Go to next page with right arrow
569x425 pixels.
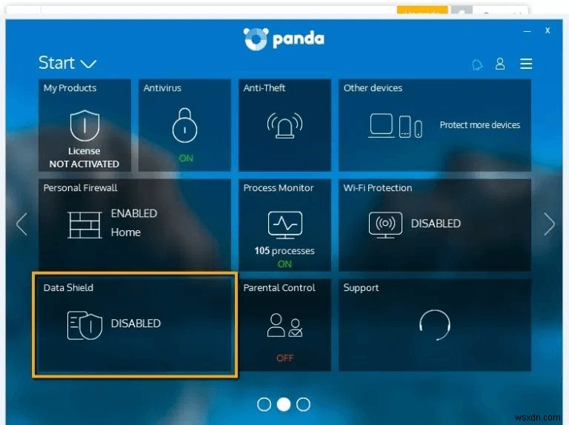(x=550, y=224)
